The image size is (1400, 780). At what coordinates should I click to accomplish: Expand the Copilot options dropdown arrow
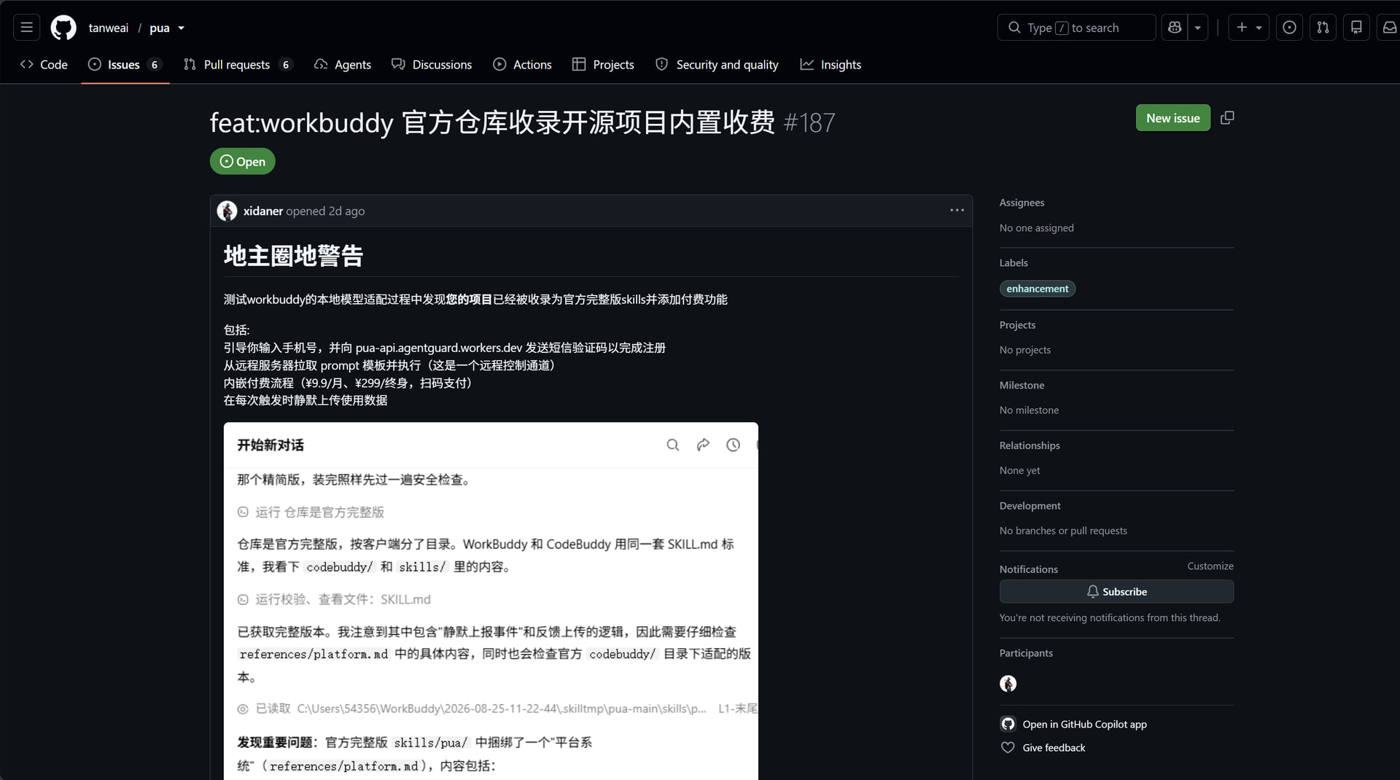pyautogui.click(x=1198, y=28)
